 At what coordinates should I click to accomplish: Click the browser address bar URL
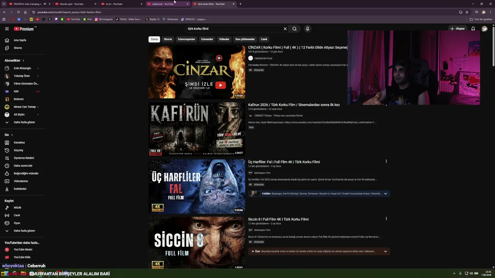[69, 12]
